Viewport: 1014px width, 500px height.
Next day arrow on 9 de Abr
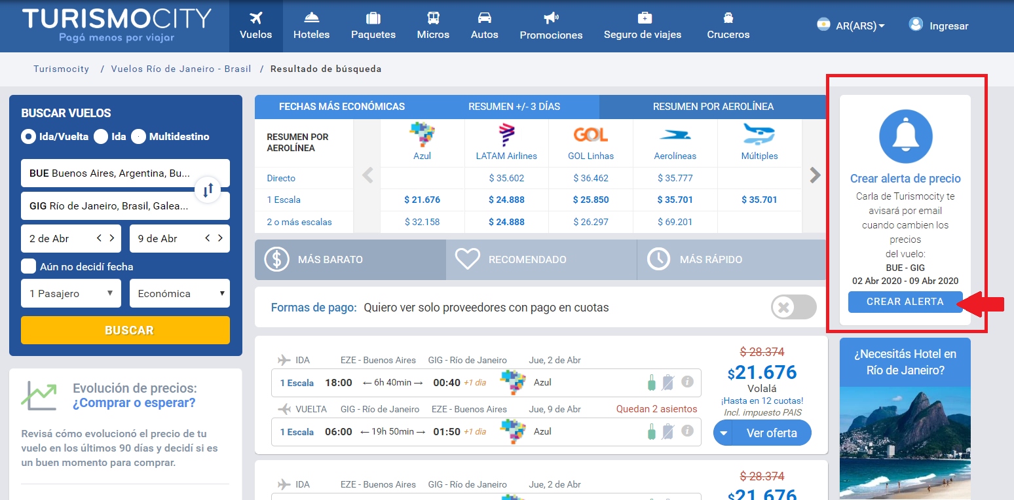pyautogui.click(x=221, y=238)
